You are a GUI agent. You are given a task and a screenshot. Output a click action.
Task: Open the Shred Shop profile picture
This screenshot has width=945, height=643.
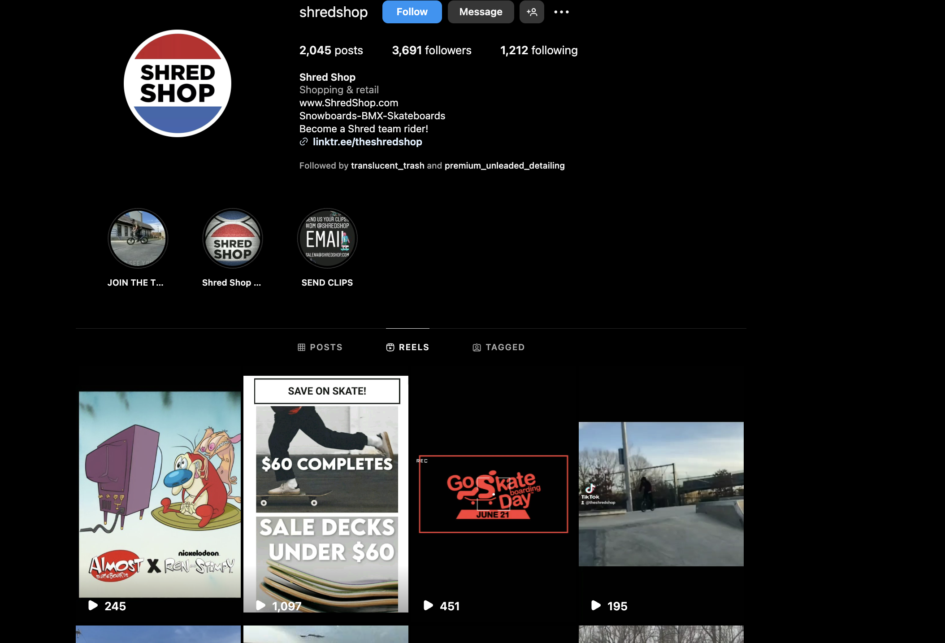click(x=178, y=83)
